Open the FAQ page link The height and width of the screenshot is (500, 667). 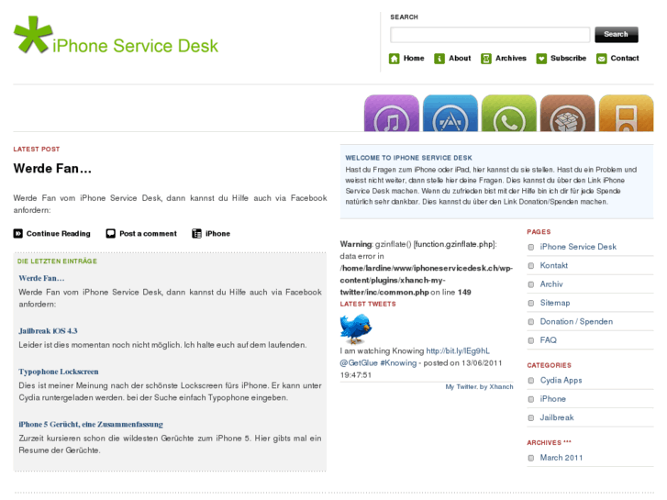(549, 340)
